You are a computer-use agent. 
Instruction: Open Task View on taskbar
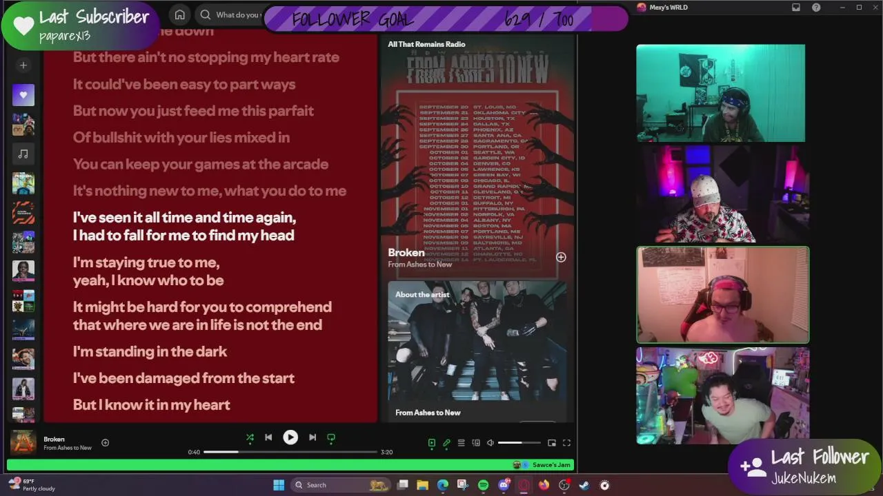(402, 485)
